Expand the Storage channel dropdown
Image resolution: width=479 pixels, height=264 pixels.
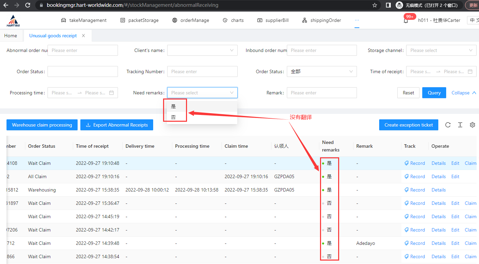point(441,50)
